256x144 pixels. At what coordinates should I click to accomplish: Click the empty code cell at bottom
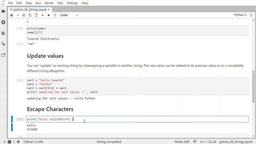coord(137,136)
